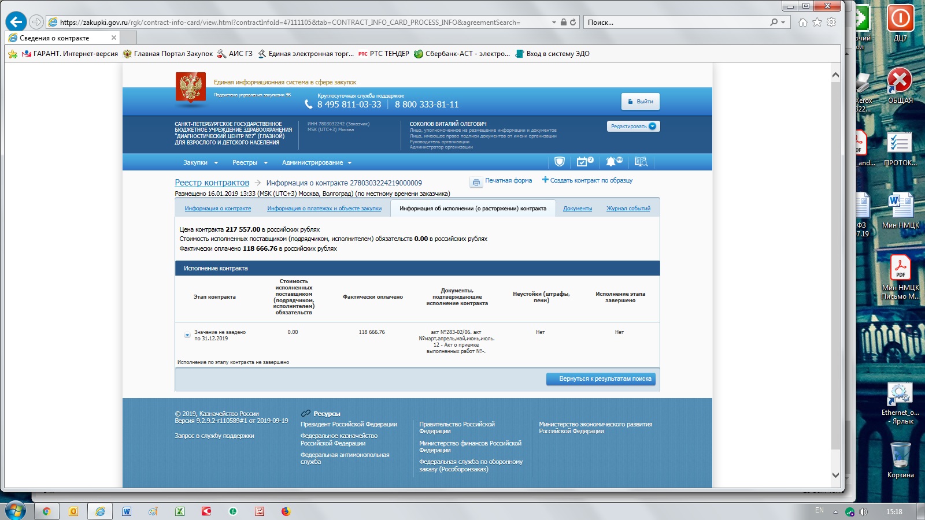
Task: Open the РТС ТЕНДЕР bookmark
Action: pos(383,54)
